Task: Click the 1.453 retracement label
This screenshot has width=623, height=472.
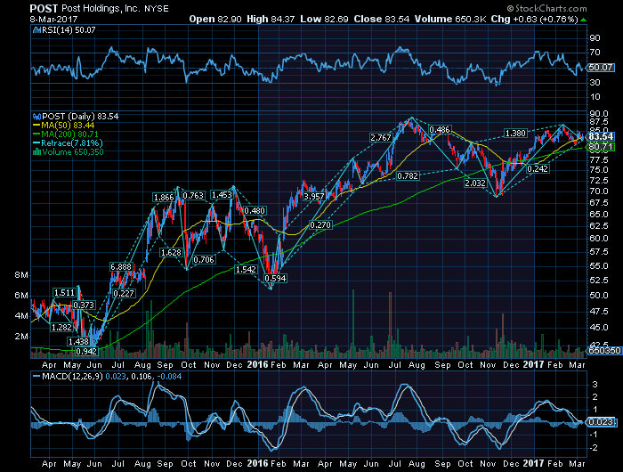Action: 222,195
